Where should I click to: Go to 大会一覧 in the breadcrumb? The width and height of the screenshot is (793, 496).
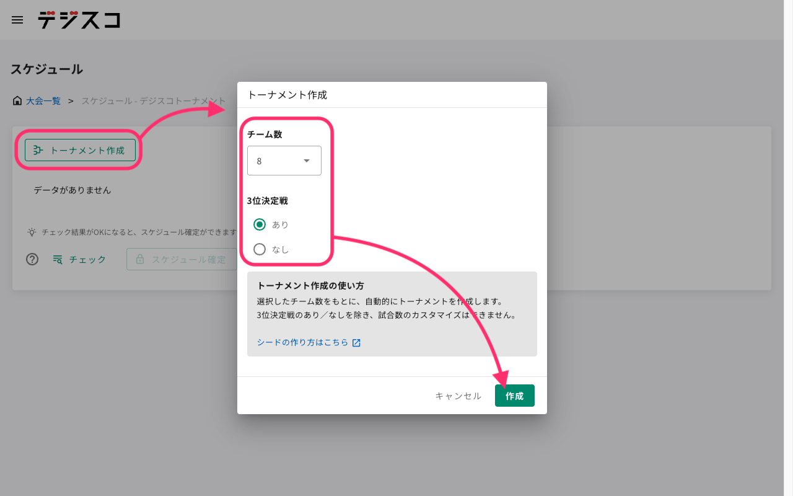(x=43, y=100)
